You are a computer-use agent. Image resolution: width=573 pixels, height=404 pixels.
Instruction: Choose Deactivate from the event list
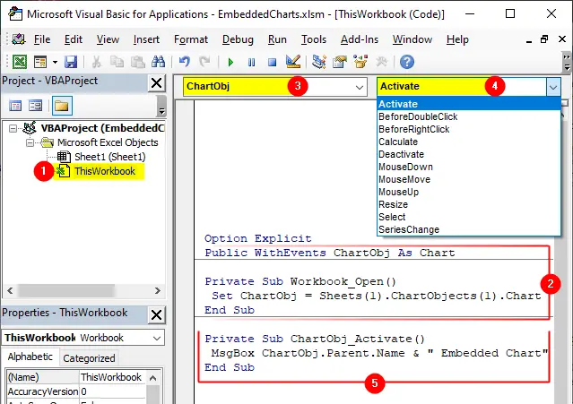click(x=468, y=154)
